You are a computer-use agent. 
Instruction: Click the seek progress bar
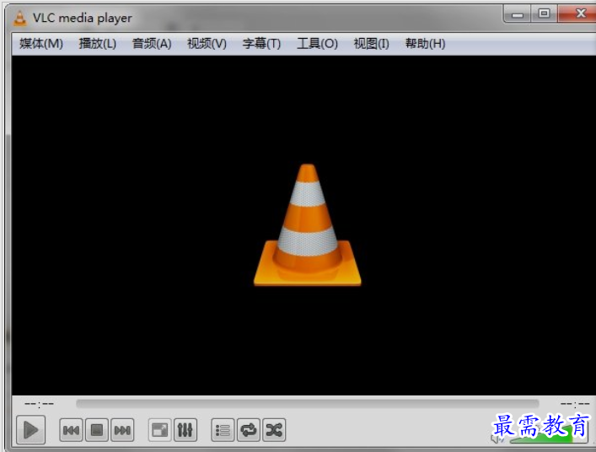point(307,403)
